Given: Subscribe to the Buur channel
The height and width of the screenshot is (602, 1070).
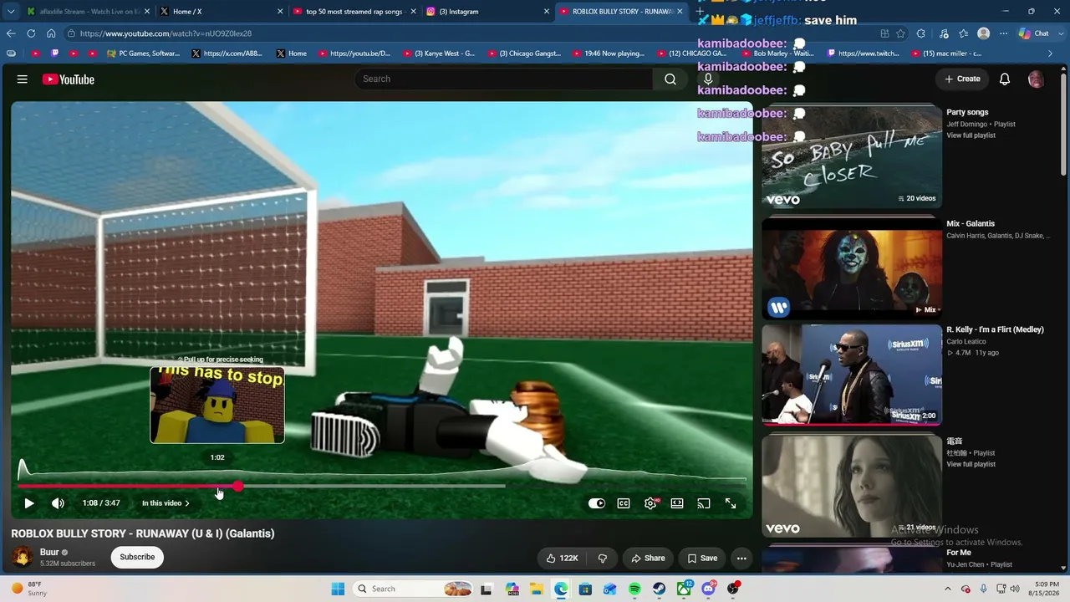Looking at the screenshot, I should pos(137,557).
